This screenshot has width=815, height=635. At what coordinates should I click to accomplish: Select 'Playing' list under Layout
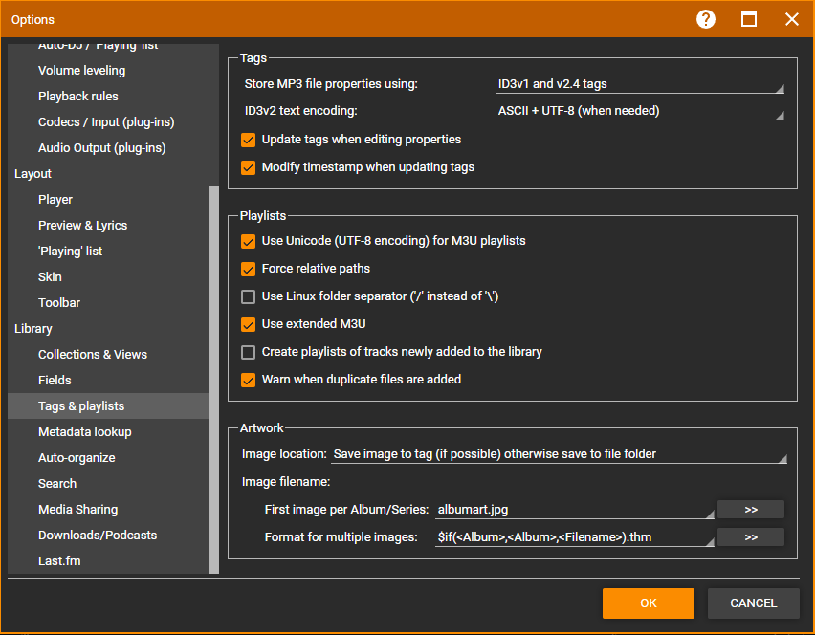[108, 252]
